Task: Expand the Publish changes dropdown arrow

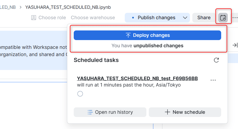Action: (x=185, y=18)
